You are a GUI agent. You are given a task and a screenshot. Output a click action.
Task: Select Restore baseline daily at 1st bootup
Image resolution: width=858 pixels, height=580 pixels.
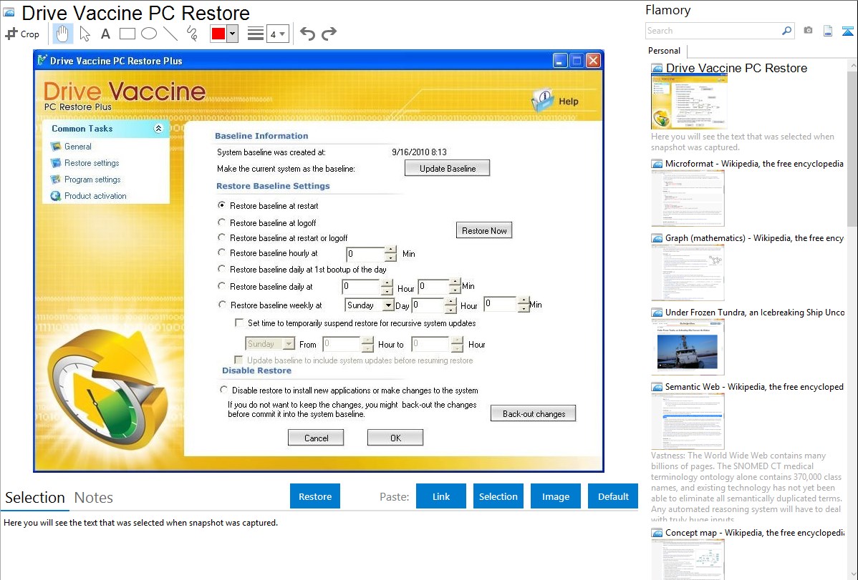tap(221, 269)
